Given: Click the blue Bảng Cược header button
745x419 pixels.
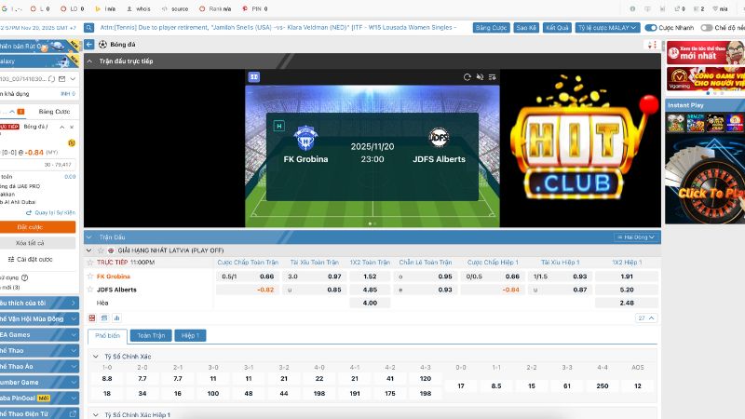Looking at the screenshot, I should tap(492, 28).
